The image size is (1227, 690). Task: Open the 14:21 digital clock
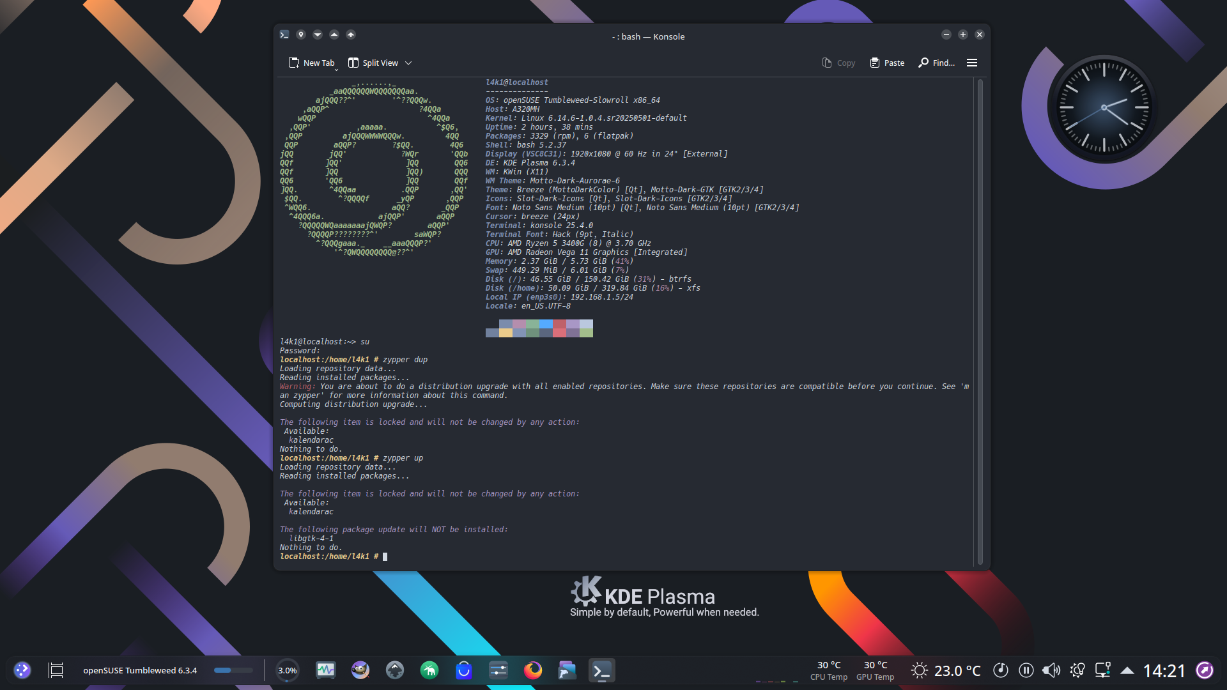pyautogui.click(x=1164, y=670)
